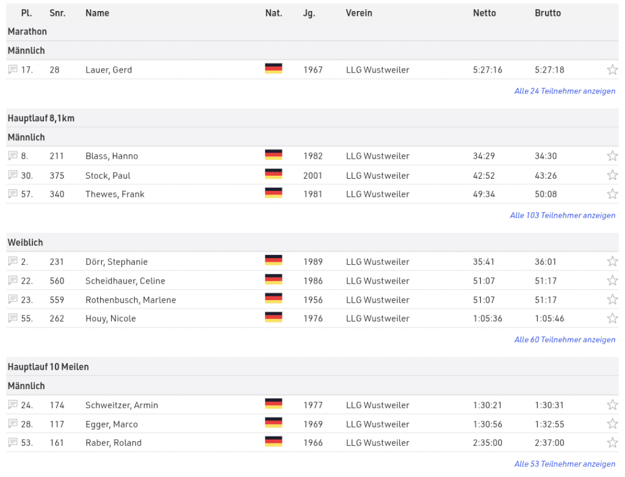Favorite Lauer, Gerd with the star

pyautogui.click(x=612, y=70)
